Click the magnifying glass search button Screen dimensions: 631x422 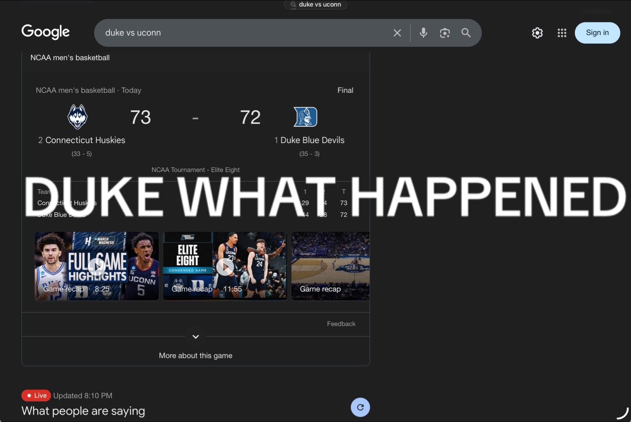coord(466,33)
